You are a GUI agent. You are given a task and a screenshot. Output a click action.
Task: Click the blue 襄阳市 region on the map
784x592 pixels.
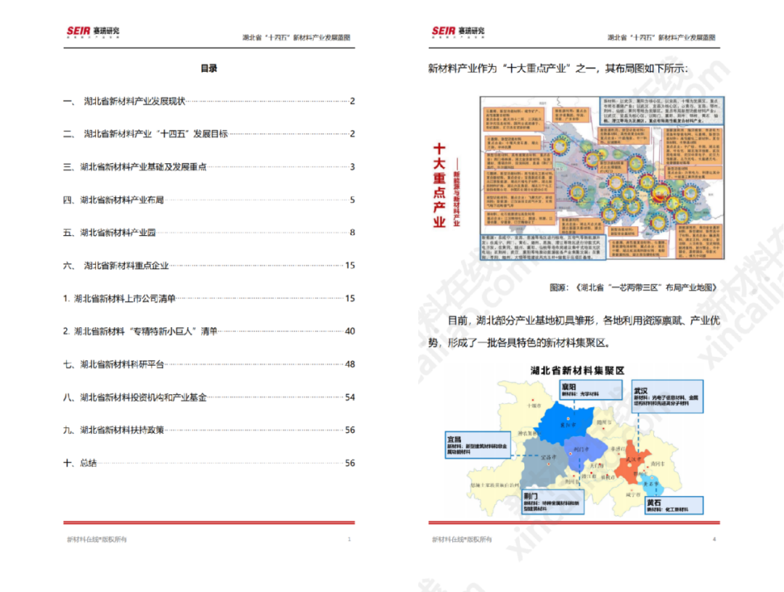(x=566, y=422)
